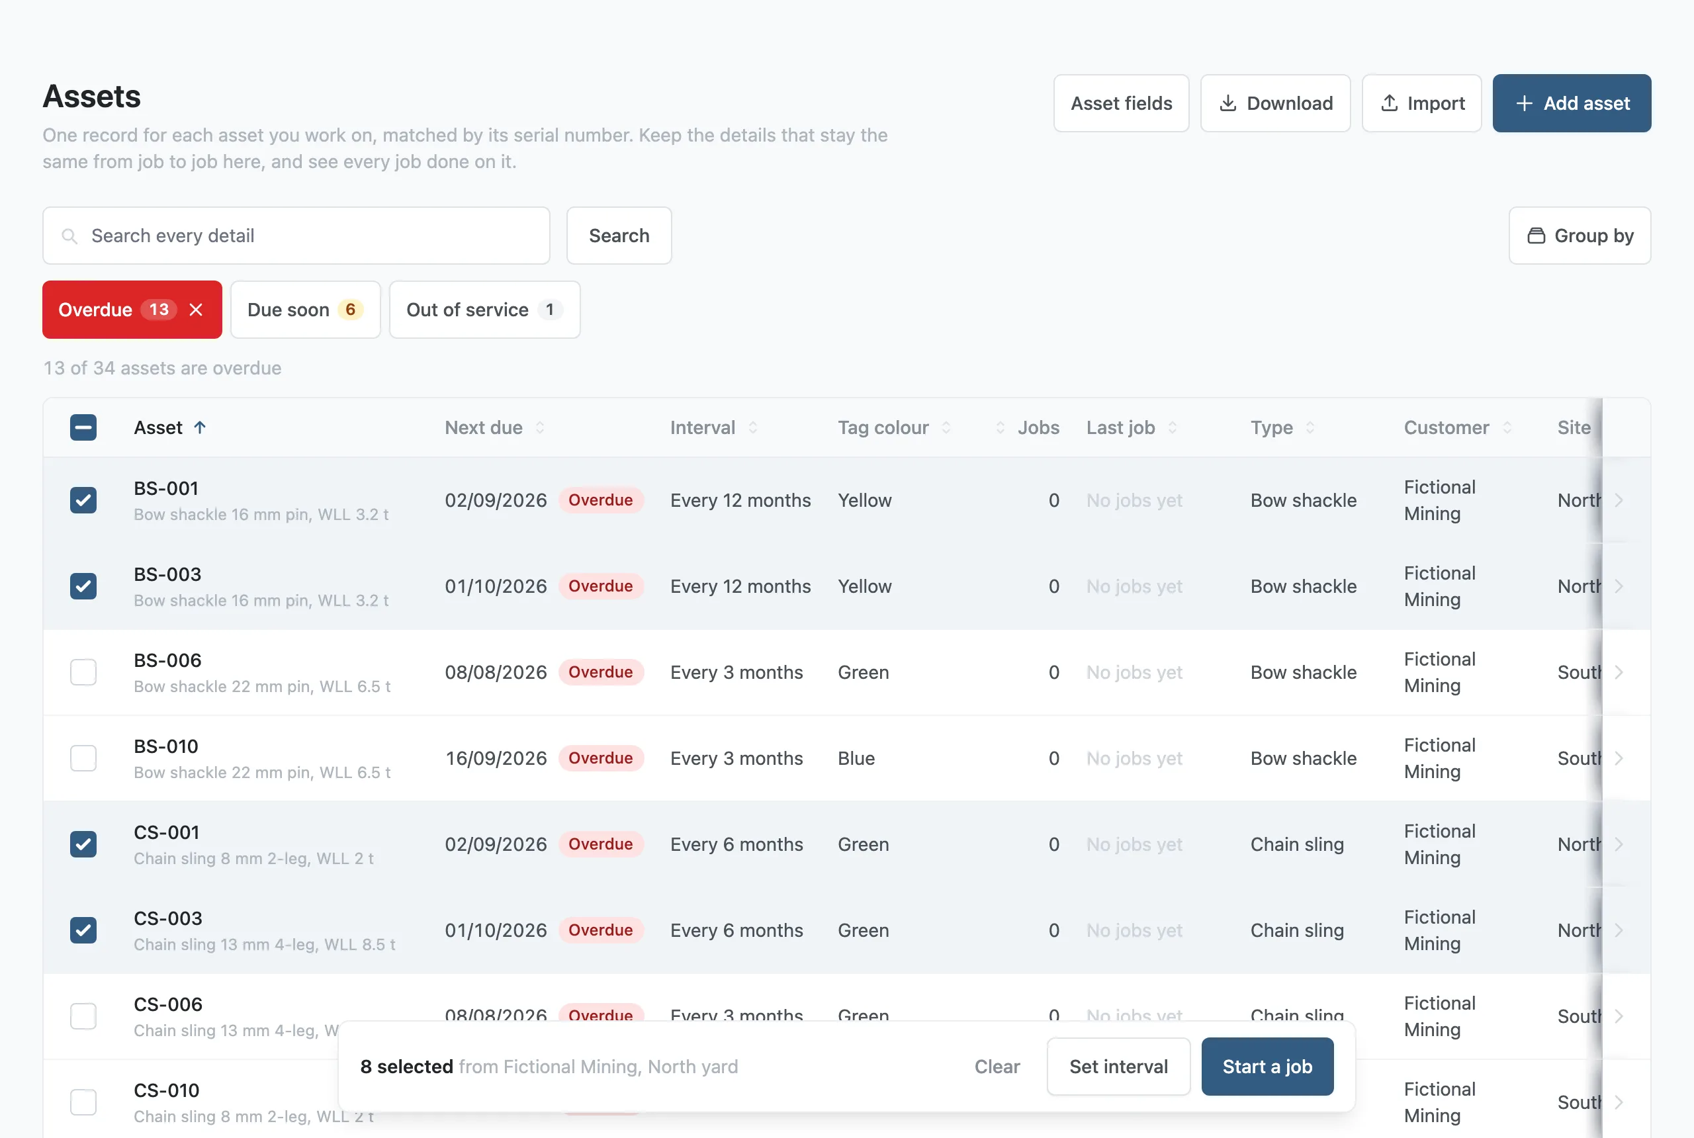1694x1138 pixels.
Task: Uncheck the BS-003 row checkbox
Action: click(x=83, y=586)
